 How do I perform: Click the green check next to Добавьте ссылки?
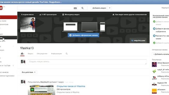click(154, 43)
